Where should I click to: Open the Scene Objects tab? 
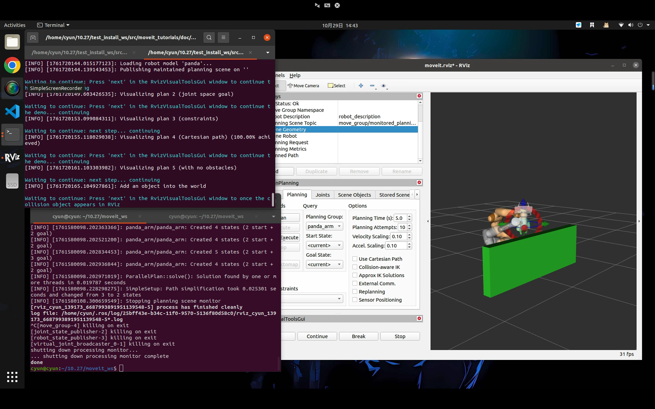click(354, 195)
